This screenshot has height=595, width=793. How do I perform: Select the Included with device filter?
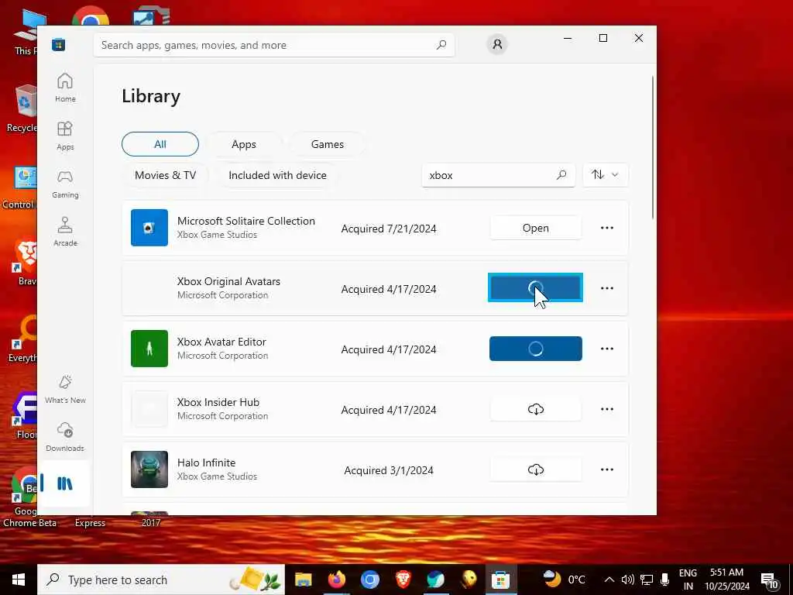pos(278,175)
